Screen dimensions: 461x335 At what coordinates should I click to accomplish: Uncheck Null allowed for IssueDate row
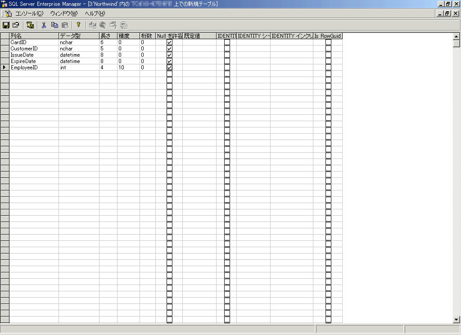[169, 55]
